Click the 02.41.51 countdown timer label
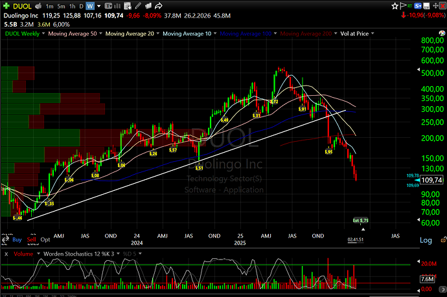Image resolution: width=447 pixels, height=297 pixels. coord(356,239)
